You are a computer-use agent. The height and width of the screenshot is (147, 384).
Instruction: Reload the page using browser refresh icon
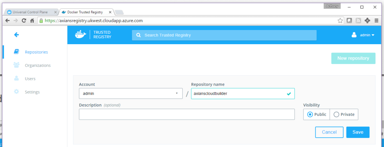tap(24, 21)
